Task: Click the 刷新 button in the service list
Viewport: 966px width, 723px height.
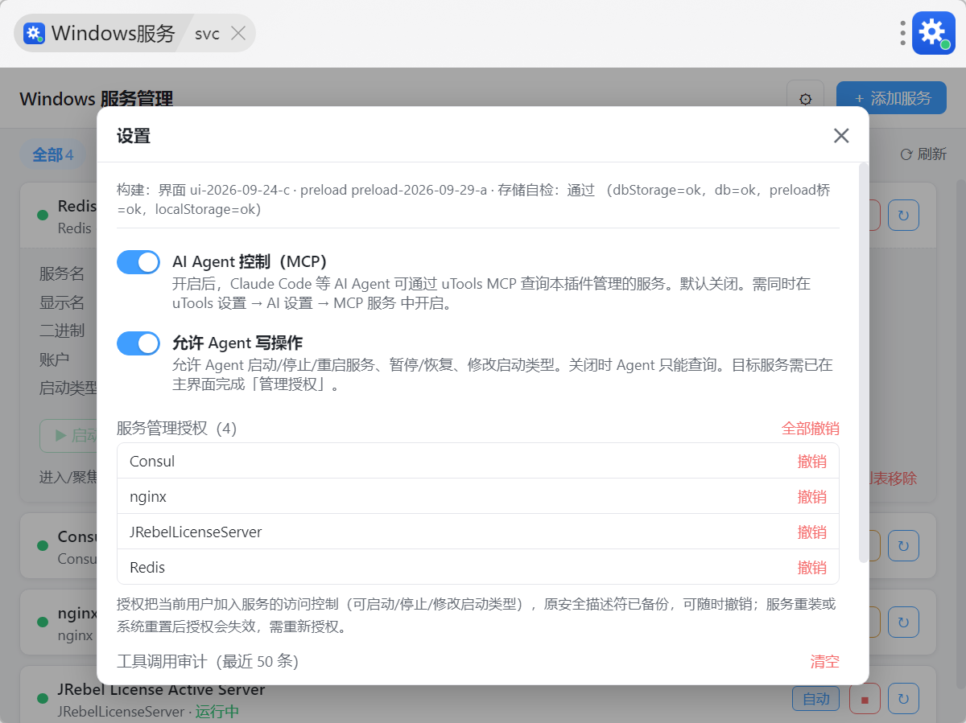Action: coord(923,154)
